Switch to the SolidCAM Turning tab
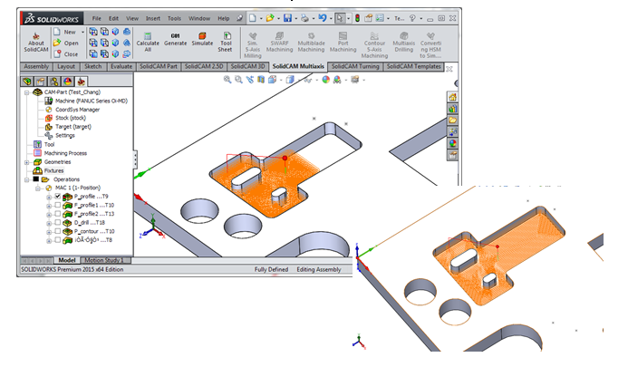Screen dimensions: 628x367 tap(355, 66)
